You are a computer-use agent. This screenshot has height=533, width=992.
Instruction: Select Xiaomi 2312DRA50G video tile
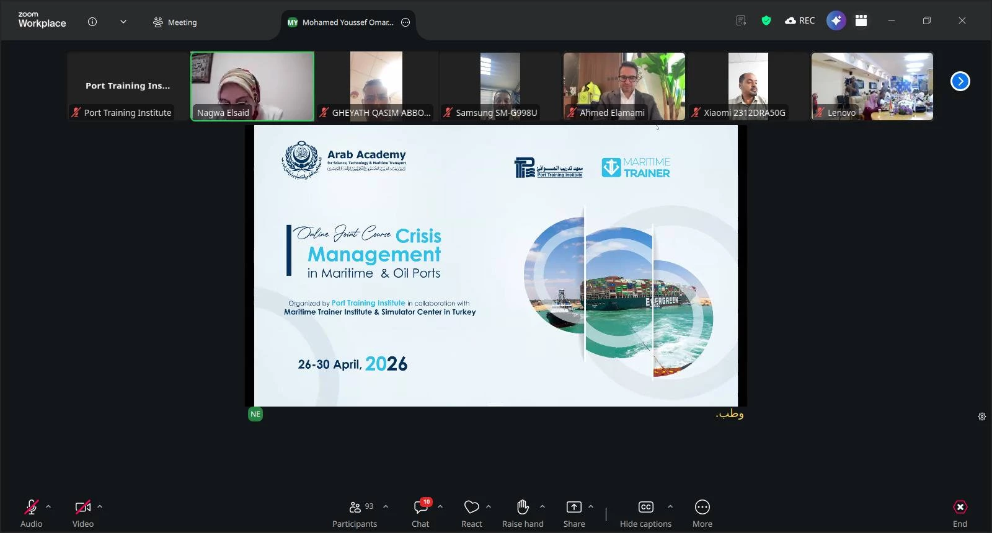coord(748,86)
